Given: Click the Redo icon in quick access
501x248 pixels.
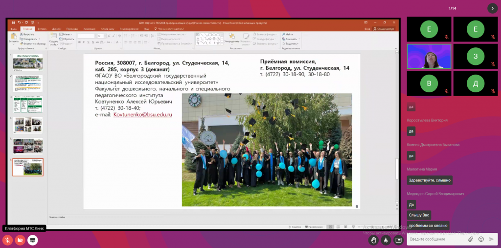Looking at the screenshot, I should point(26,22).
